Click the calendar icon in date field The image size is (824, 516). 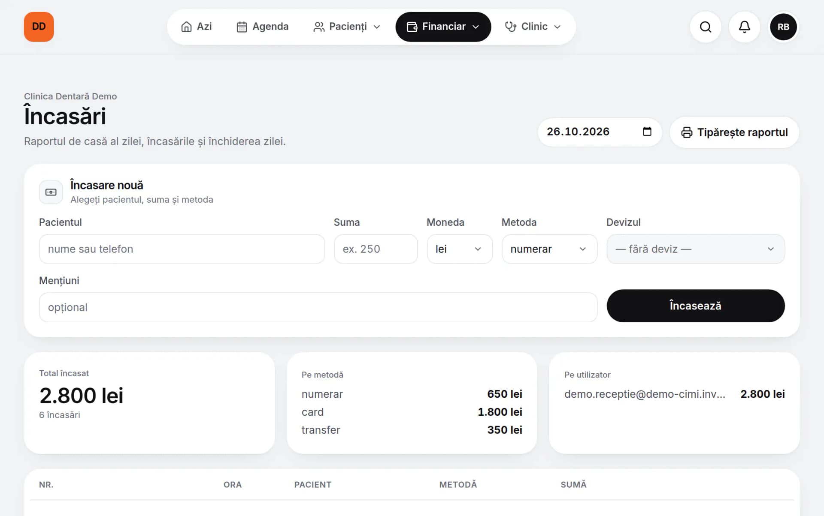[x=647, y=132]
